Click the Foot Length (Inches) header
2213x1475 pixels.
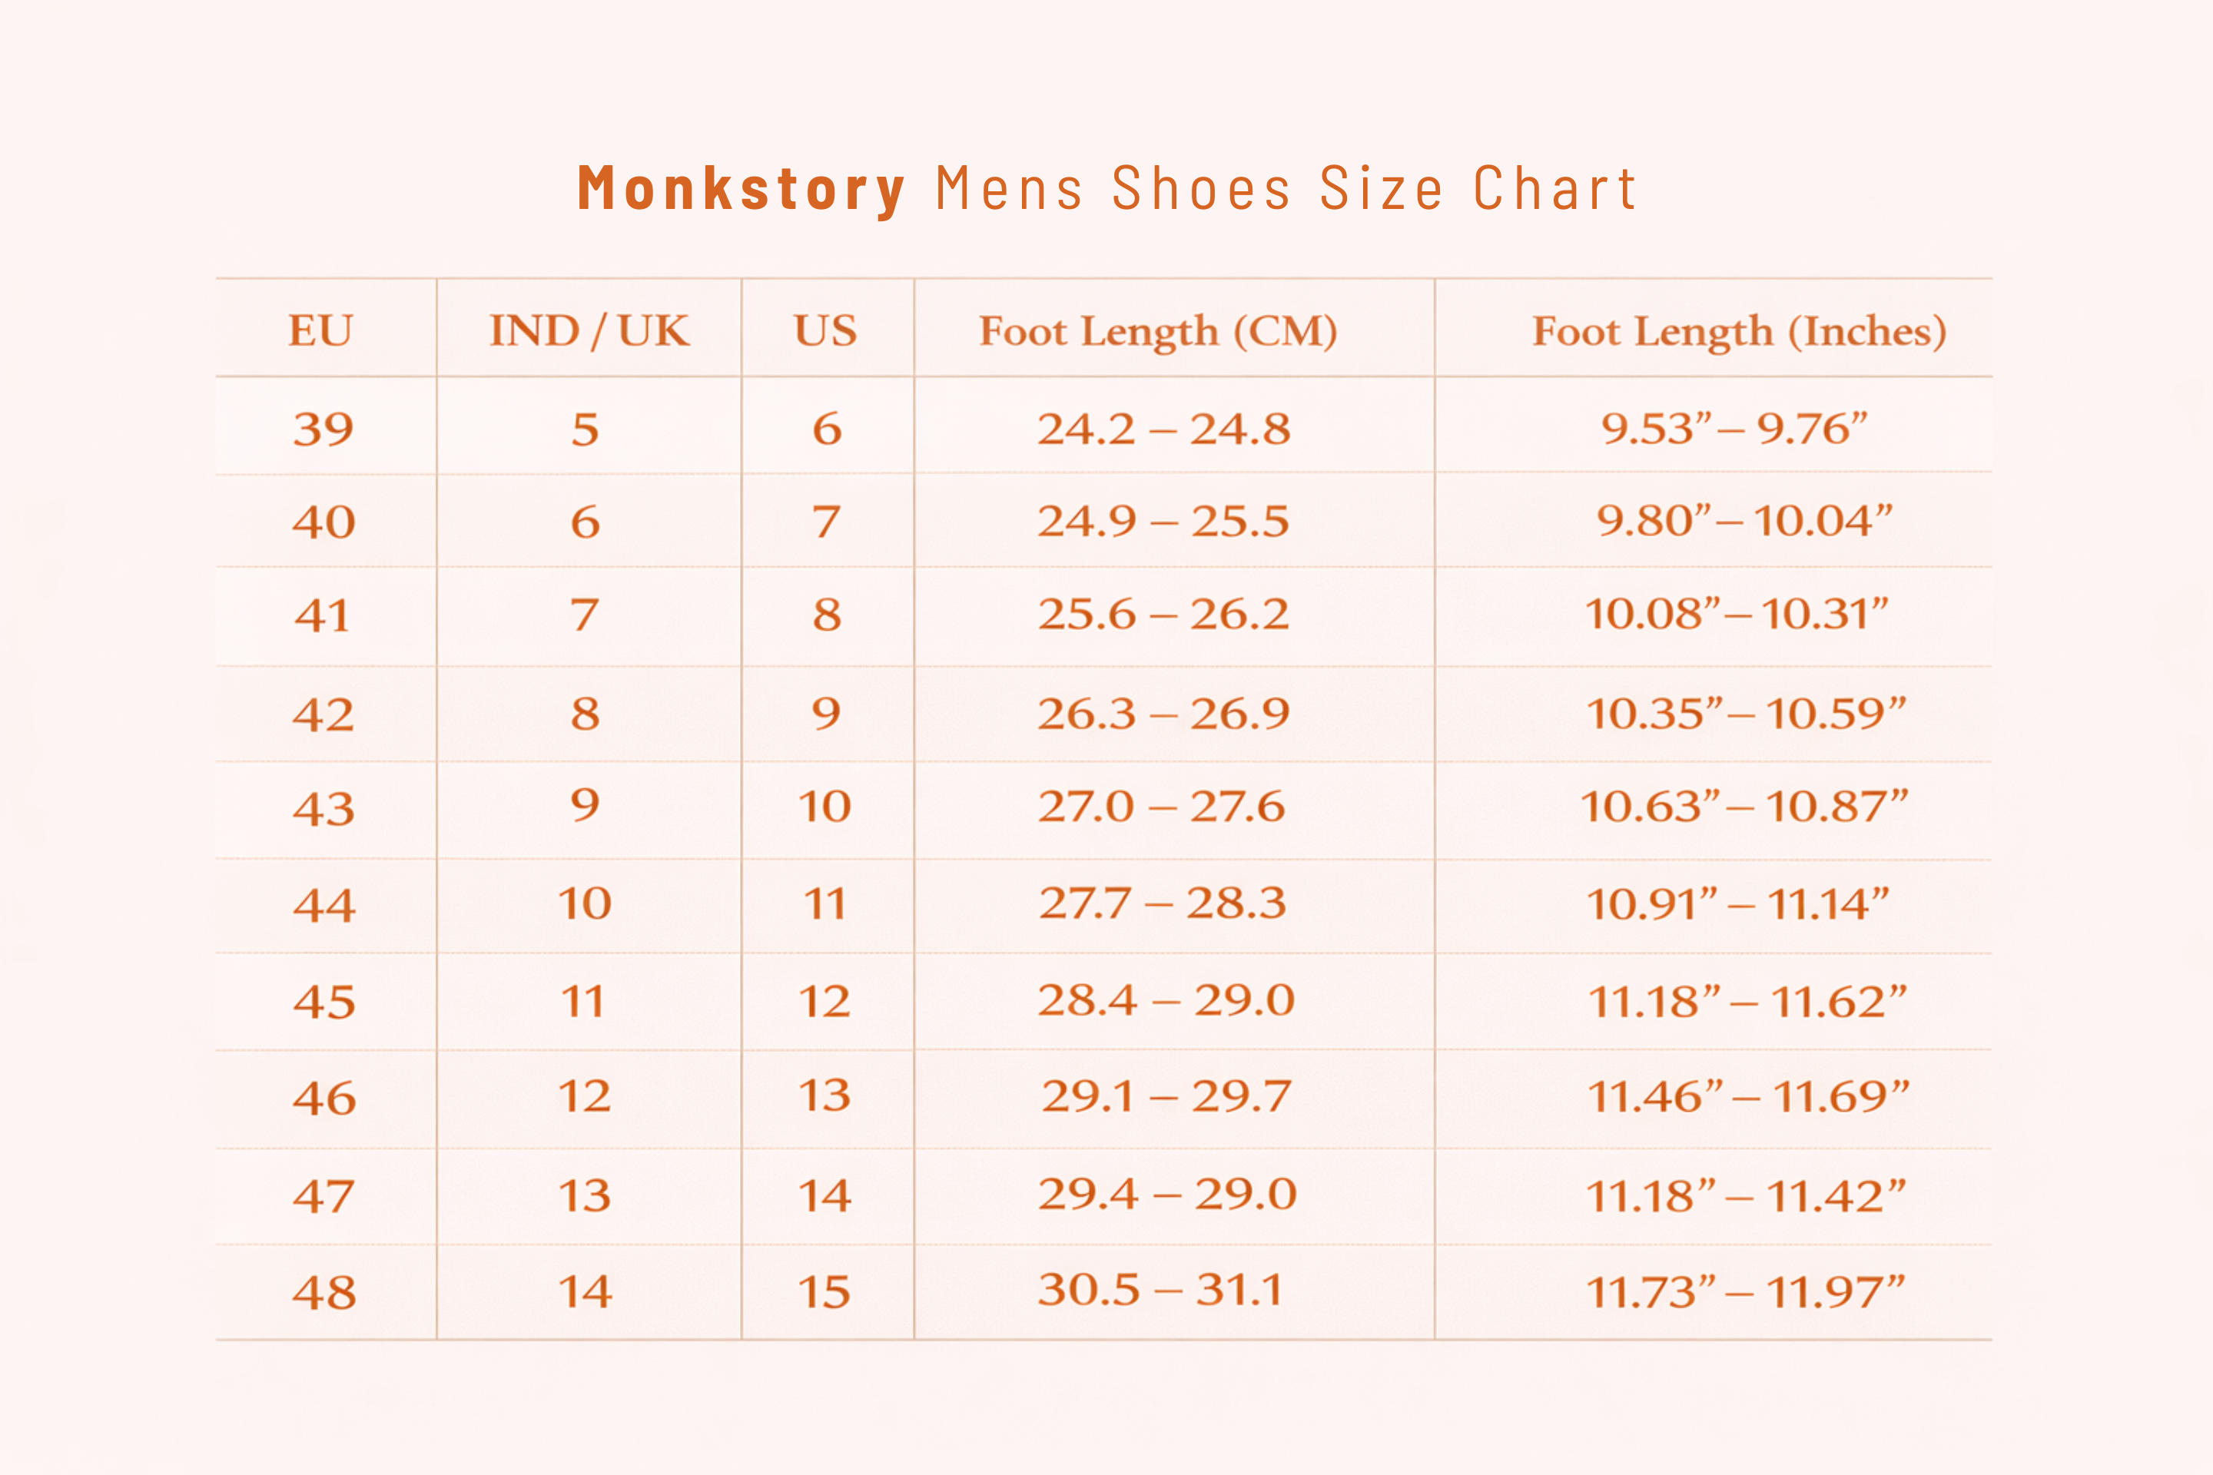pos(1739,332)
